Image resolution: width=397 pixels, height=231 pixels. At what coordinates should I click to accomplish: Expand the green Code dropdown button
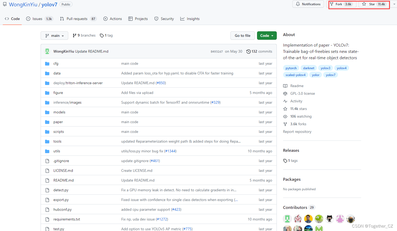click(x=267, y=36)
